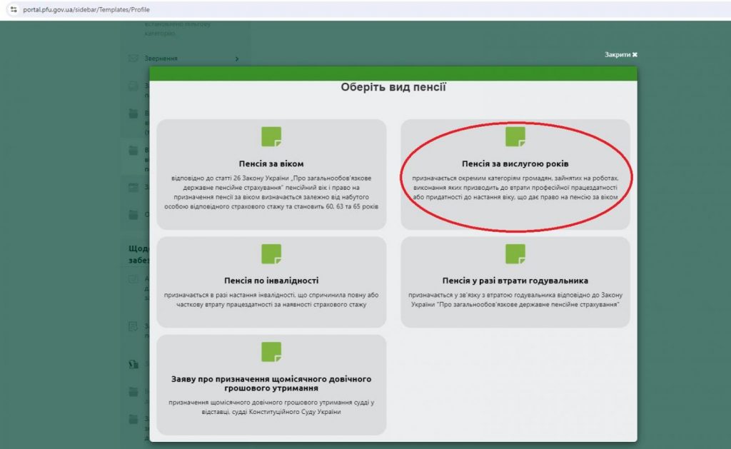Click description mentioning судді Конституційного Суду України
Image resolution: width=731 pixels, height=449 pixels.
click(x=271, y=407)
